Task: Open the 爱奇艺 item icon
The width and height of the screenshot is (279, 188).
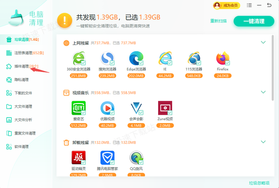Action: coord(79,108)
